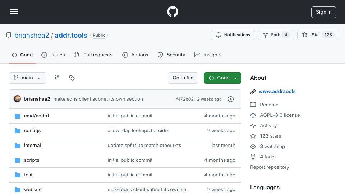Open the cmd/addrd folder
Screen dimensions: 345x194
point(36,116)
